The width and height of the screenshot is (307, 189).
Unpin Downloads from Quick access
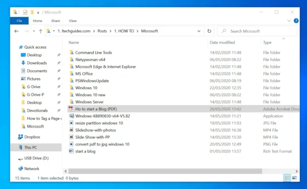[58, 63]
